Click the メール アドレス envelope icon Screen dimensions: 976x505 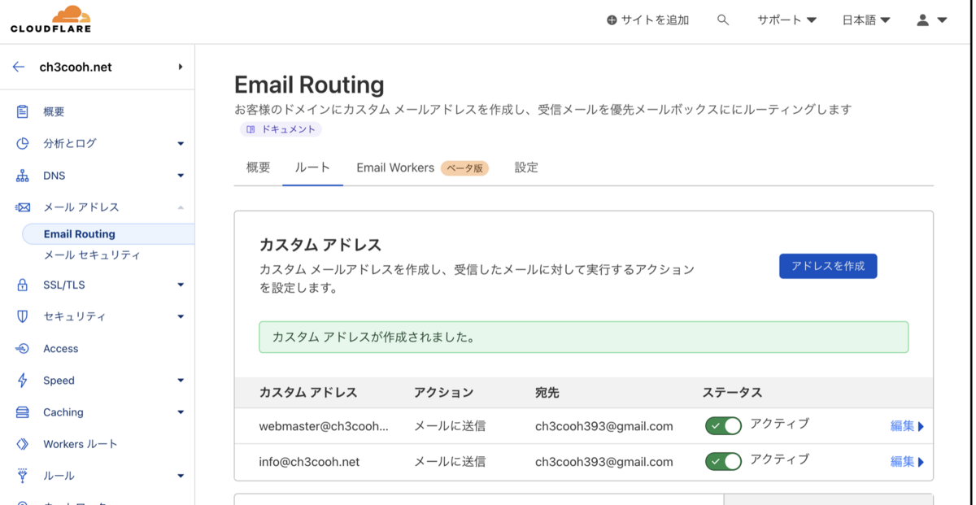(x=23, y=207)
